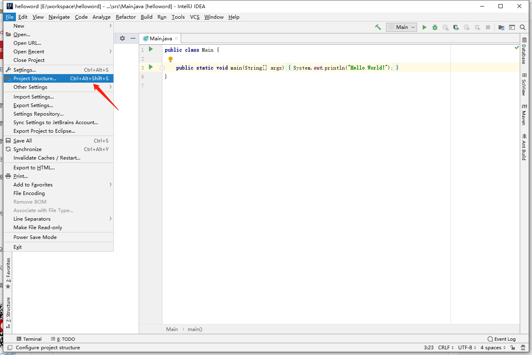This screenshot has height=355, width=532.
Task: Expand the Open Recent submenu
Action: click(x=58, y=51)
